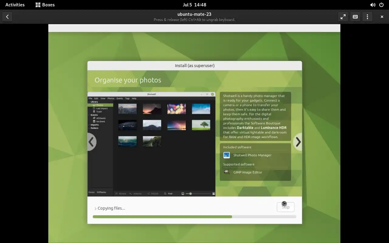Advance to the next installer slide
389x243 pixels.
[x=298, y=142]
